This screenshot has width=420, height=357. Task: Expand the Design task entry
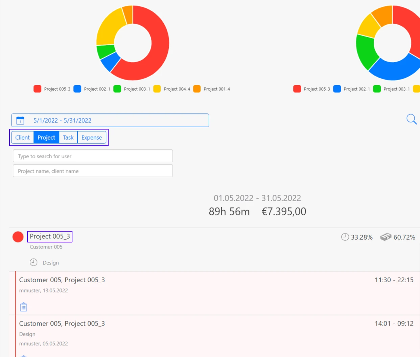(x=51, y=262)
